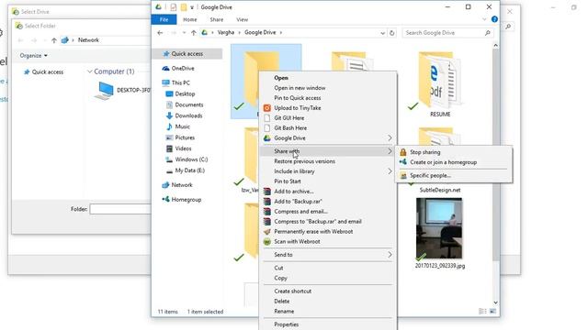
Task: Switch to the Share ribbon tab
Action: pyautogui.click(x=217, y=19)
